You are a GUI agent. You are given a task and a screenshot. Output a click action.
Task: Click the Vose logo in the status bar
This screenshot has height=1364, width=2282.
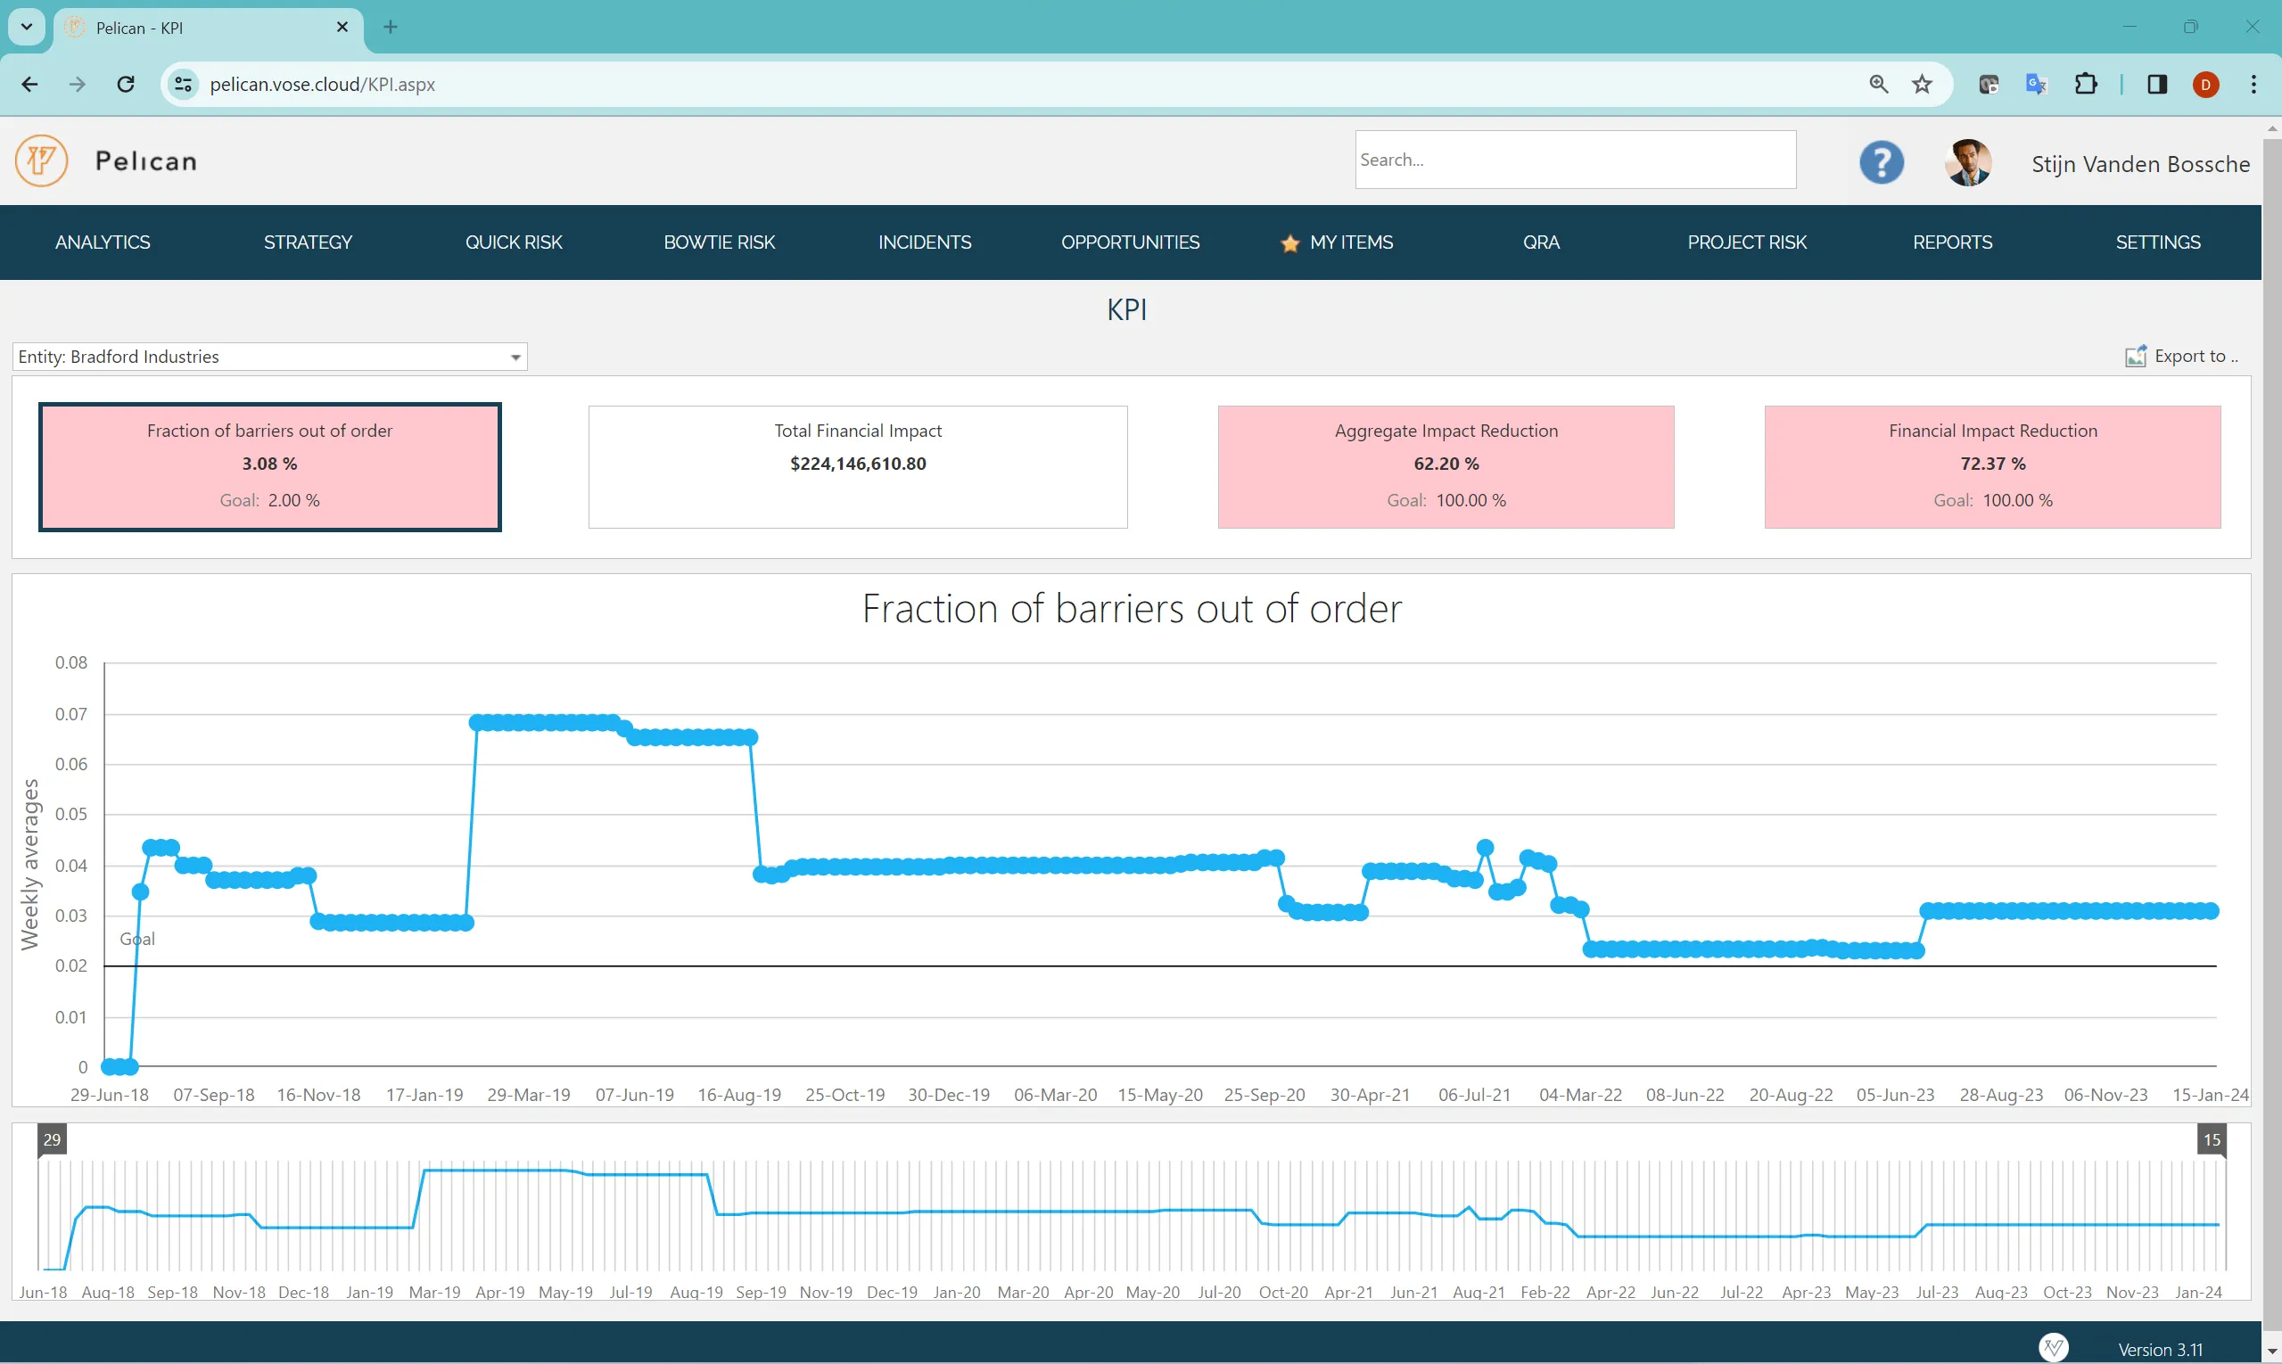2054,1347
